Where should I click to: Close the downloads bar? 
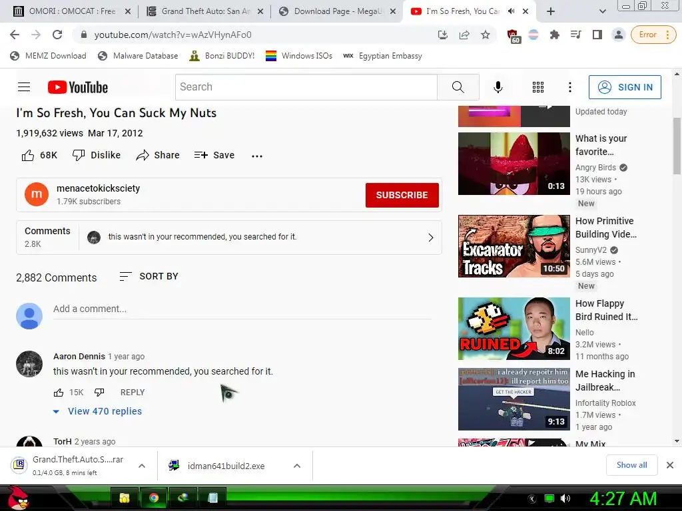tap(670, 465)
